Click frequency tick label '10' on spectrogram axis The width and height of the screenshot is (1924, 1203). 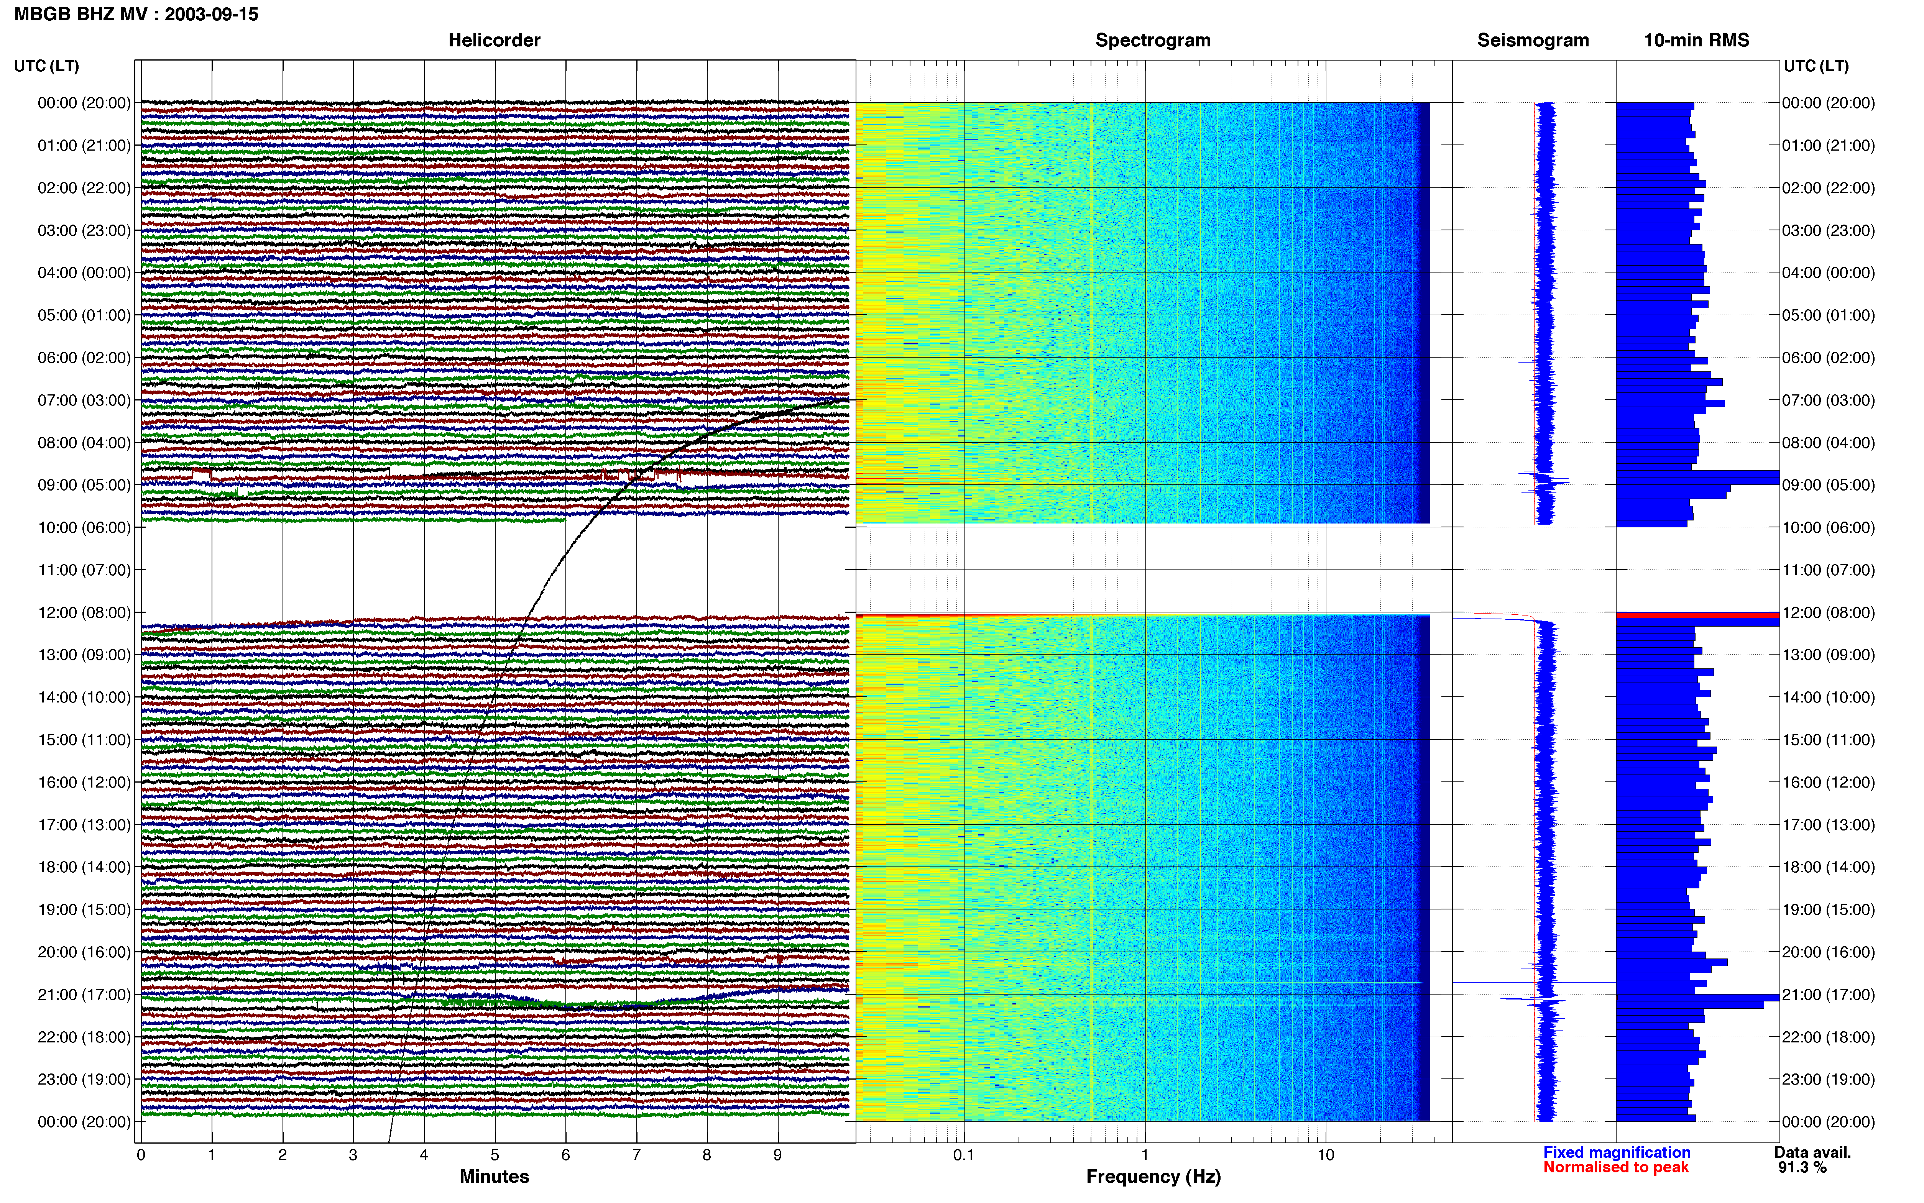tap(1326, 1155)
